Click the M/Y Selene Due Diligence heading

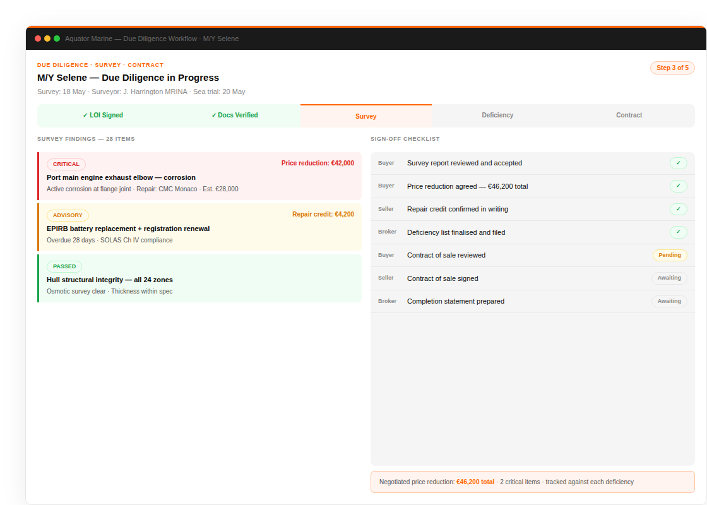click(x=128, y=78)
